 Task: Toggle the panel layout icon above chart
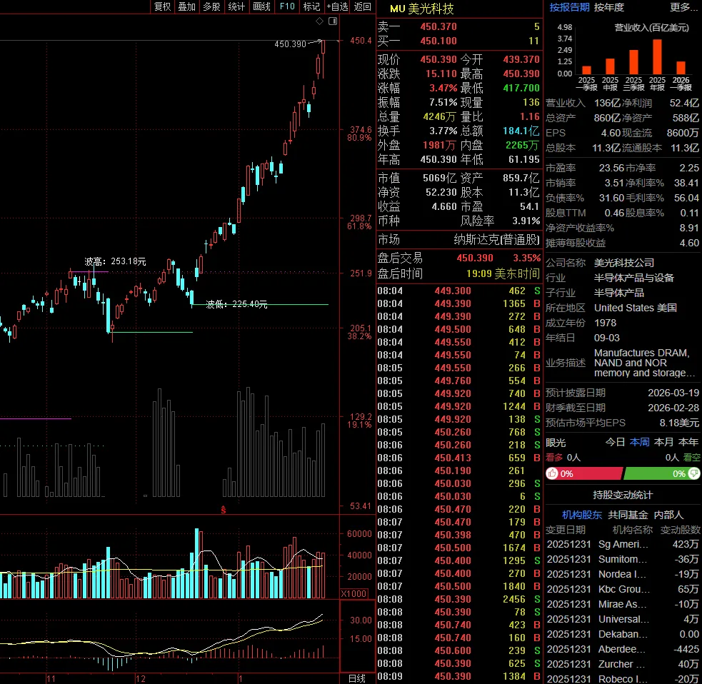(333, 21)
